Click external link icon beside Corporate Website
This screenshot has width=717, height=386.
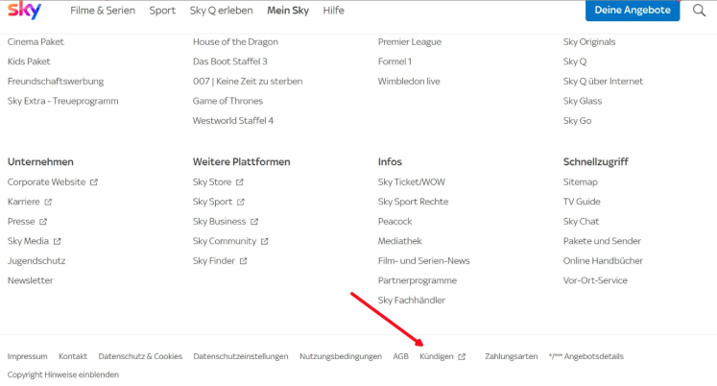[94, 182]
